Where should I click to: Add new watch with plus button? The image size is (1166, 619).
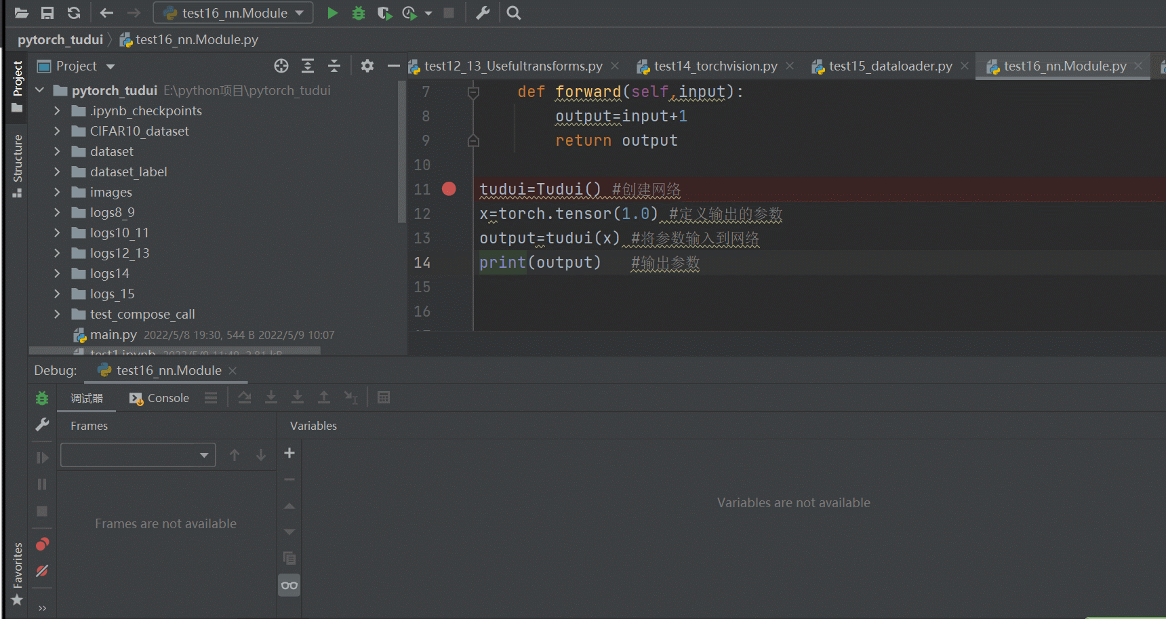pyautogui.click(x=289, y=453)
